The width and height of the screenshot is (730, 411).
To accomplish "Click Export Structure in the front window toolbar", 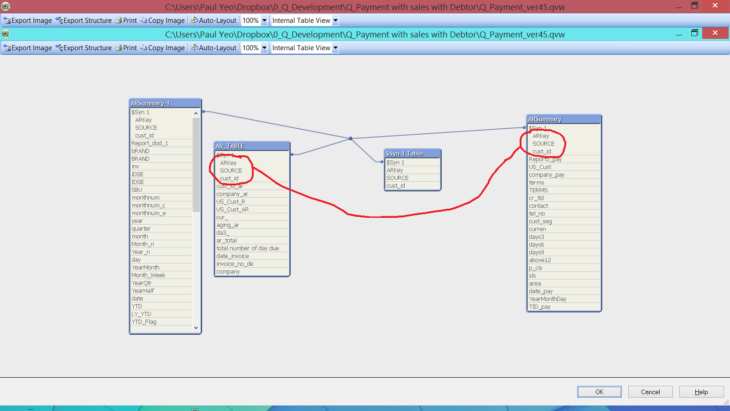I will click(83, 48).
